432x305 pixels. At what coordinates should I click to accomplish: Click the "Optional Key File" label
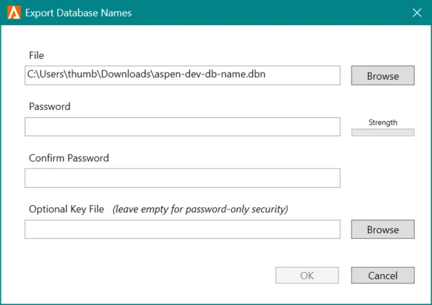pyautogui.click(x=66, y=209)
